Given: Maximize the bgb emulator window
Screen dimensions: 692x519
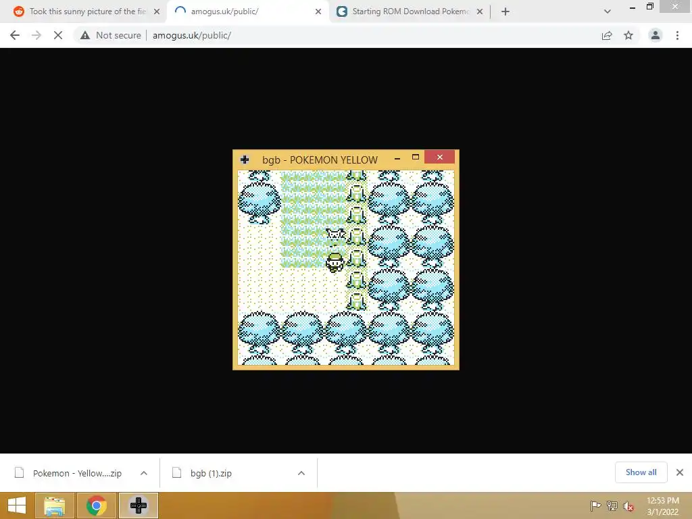Looking at the screenshot, I should coord(416,157).
